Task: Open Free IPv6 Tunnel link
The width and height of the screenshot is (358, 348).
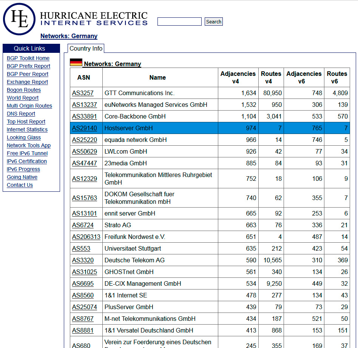Action: pos(27,153)
